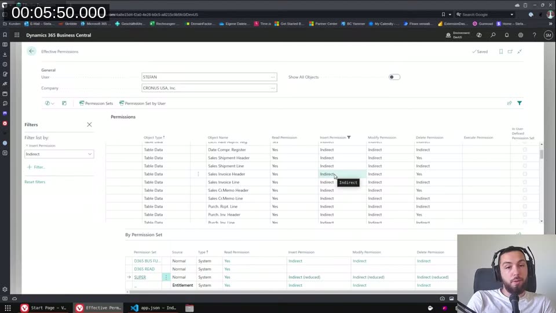Viewport: 556px width, 313px height.
Task: Open the settings gear in Business Central
Action: click(521, 35)
